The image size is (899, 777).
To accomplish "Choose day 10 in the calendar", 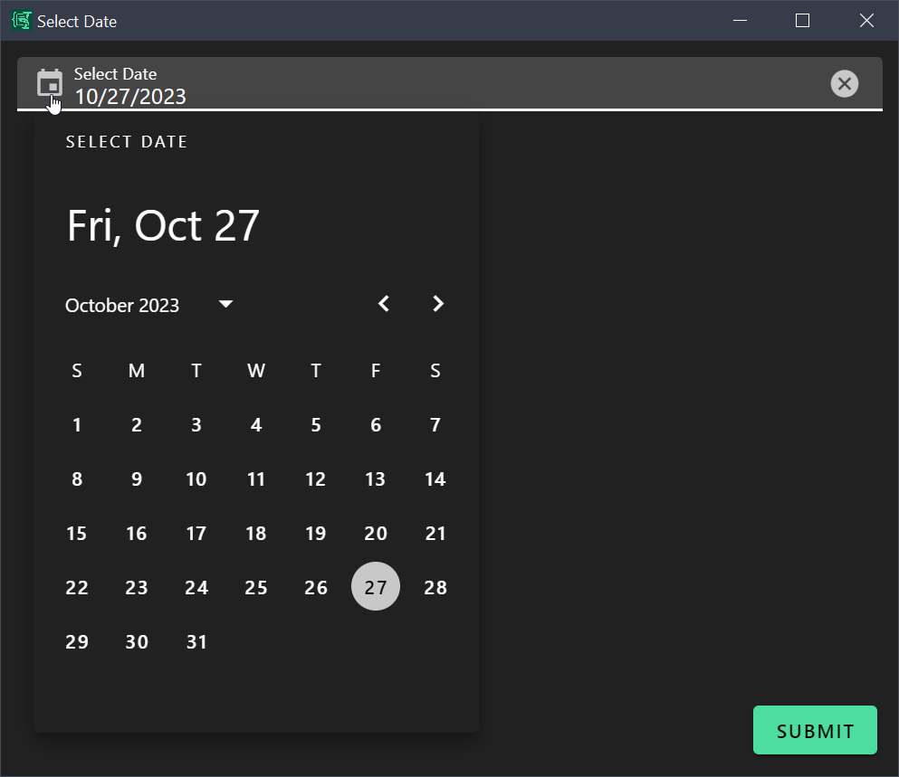I will coord(196,479).
